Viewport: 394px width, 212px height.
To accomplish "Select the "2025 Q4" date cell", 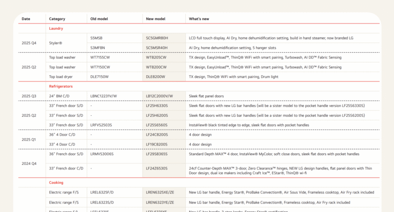I will click(29, 43).
